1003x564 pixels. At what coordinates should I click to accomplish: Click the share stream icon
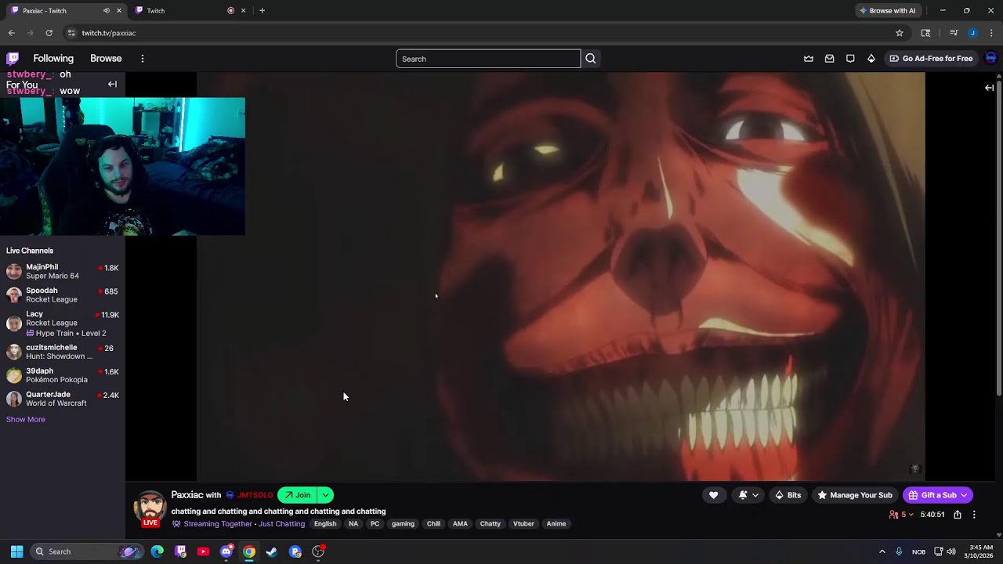click(x=957, y=515)
